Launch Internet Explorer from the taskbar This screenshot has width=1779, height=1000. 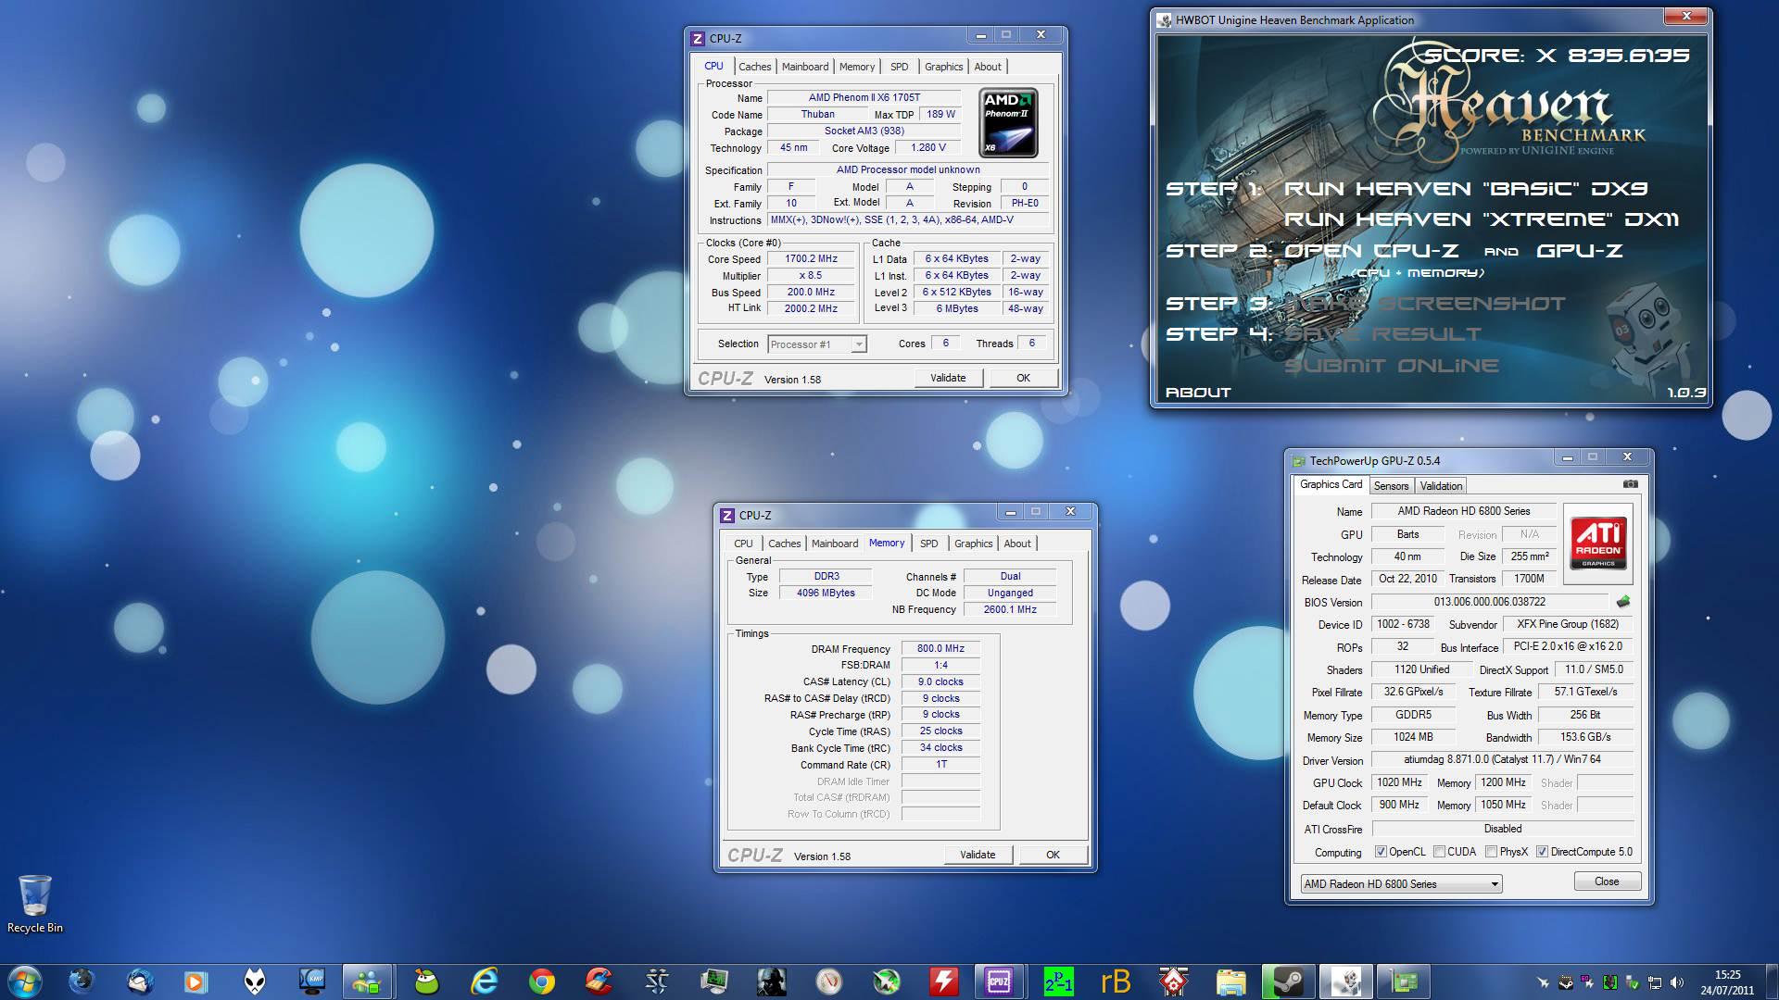[x=484, y=981]
